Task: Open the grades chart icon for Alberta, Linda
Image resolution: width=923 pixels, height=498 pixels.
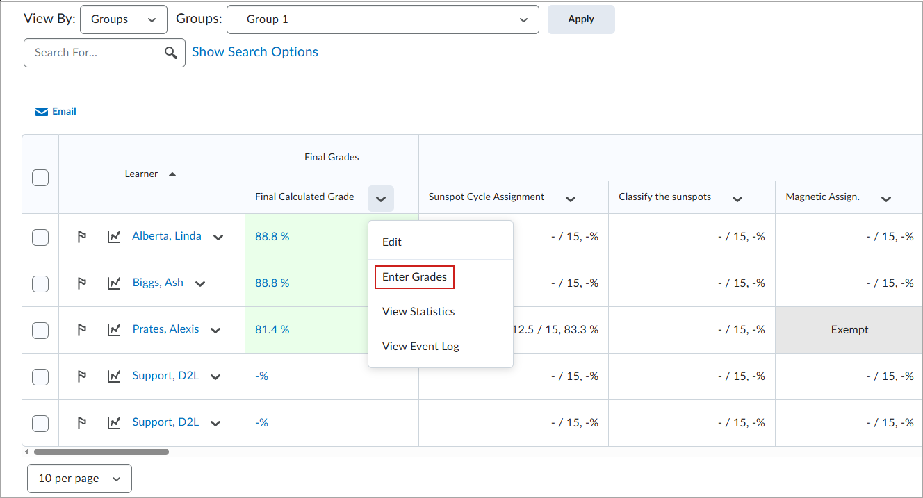Action: [114, 236]
